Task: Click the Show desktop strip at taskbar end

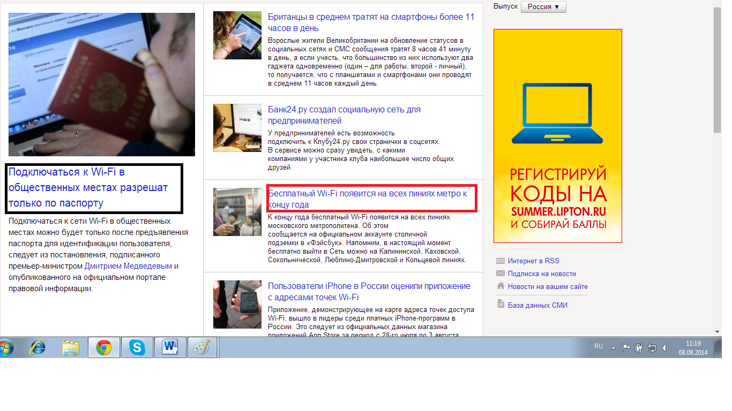Action: (x=719, y=348)
